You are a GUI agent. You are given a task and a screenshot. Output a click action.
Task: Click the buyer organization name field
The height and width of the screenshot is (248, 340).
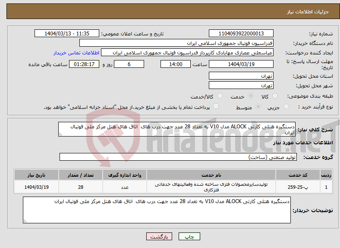[176, 43]
